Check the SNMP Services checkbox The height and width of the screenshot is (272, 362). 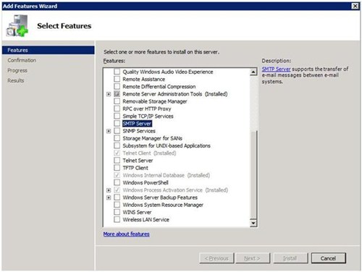click(117, 131)
